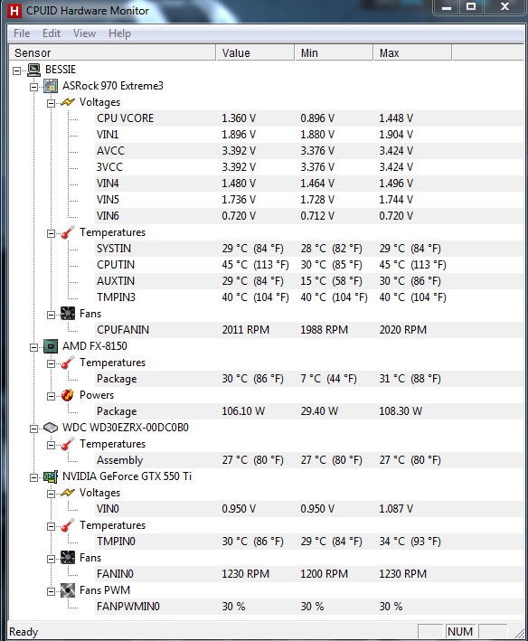Open the File menu
Screen dimensions: 528x641
(22, 33)
